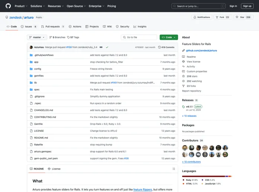Image resolution: width=259 pixels, height=192 pixels.
Task: Show the + 10 releases link
Action: [x=189, y=116]
